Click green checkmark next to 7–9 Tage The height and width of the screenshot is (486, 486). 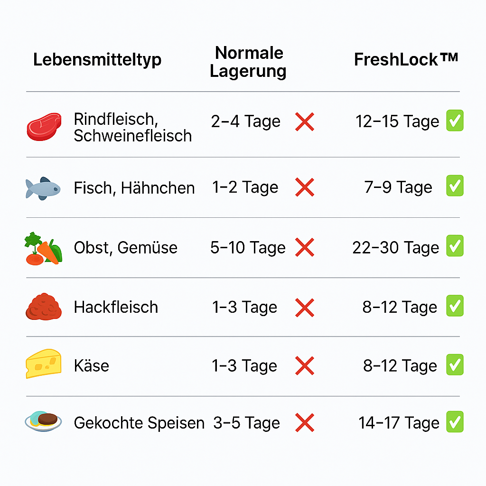click(455, 186)
